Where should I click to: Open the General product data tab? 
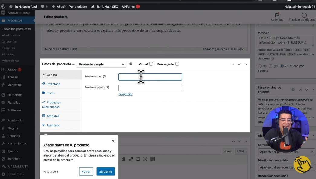(x=61, y=75)
